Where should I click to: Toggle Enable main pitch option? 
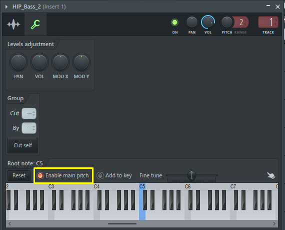point(62,175)
